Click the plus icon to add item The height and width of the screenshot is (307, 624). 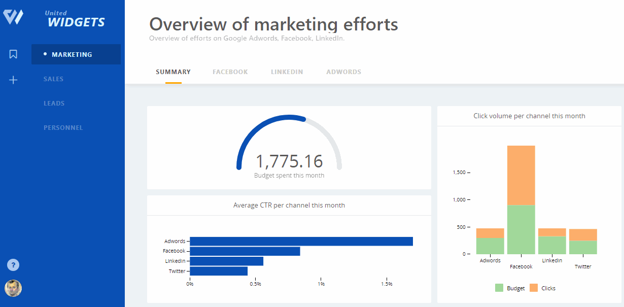(13, 80)
